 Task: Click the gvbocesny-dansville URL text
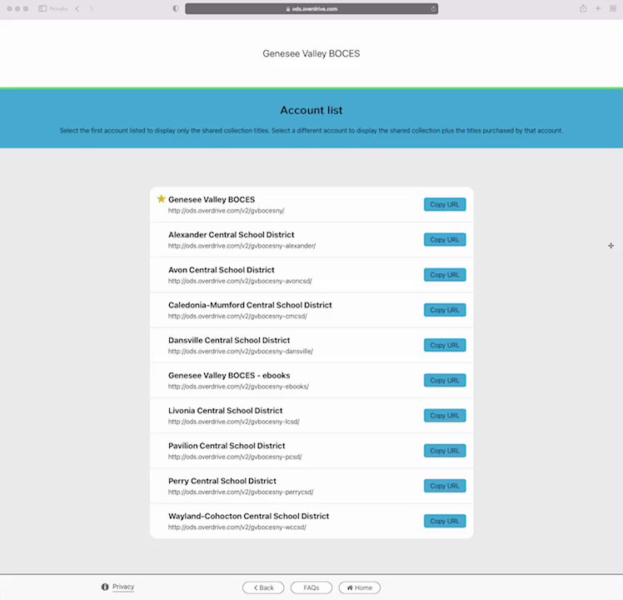[241, 352]
